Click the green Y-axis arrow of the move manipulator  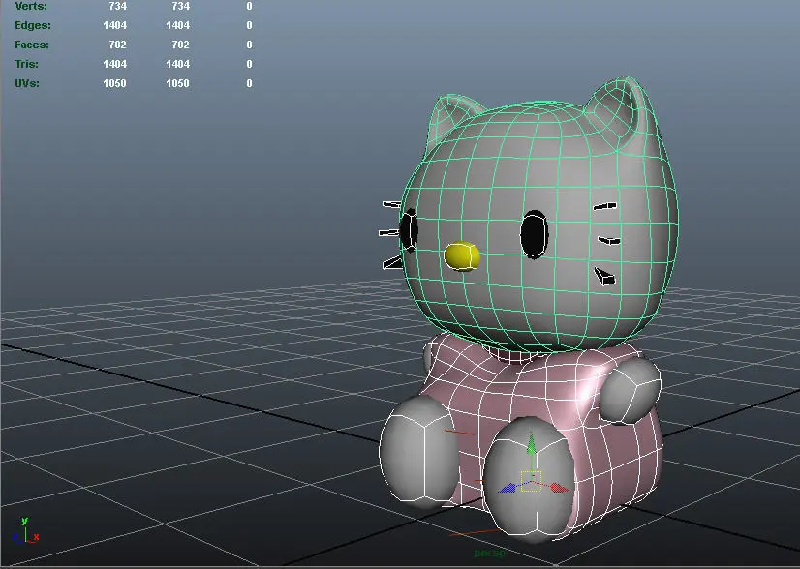531,444
